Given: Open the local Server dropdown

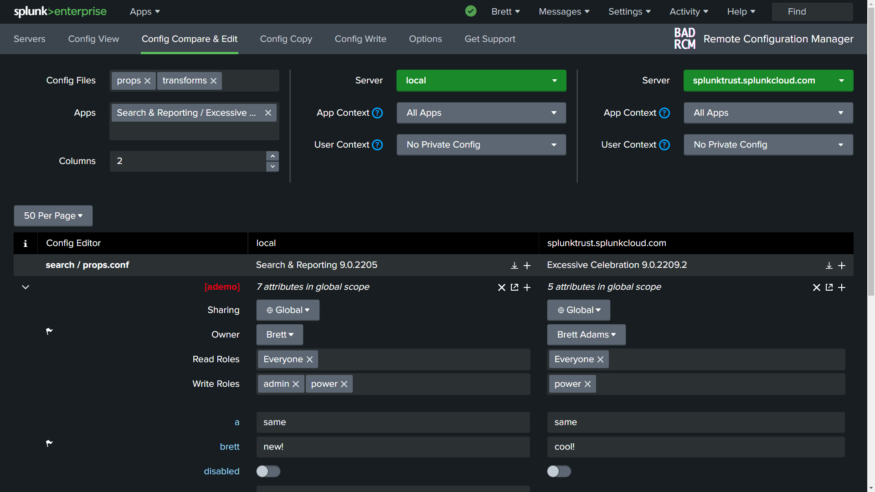Looking at the screenshot, I should coord(481,81).
